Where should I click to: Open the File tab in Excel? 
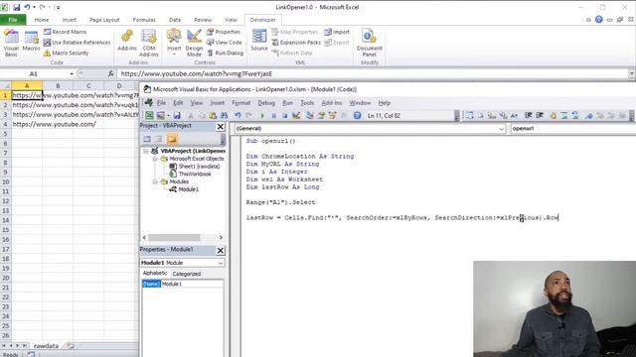click(x=13, y=20)
